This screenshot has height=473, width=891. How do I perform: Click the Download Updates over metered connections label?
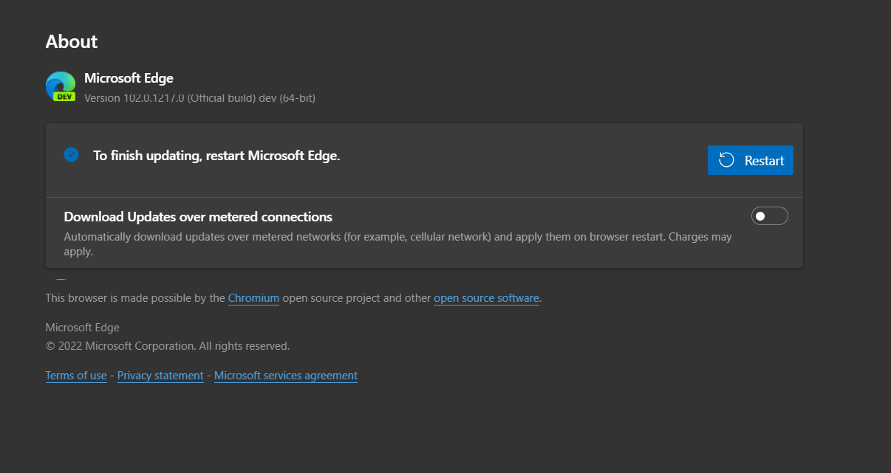point(198,217)
